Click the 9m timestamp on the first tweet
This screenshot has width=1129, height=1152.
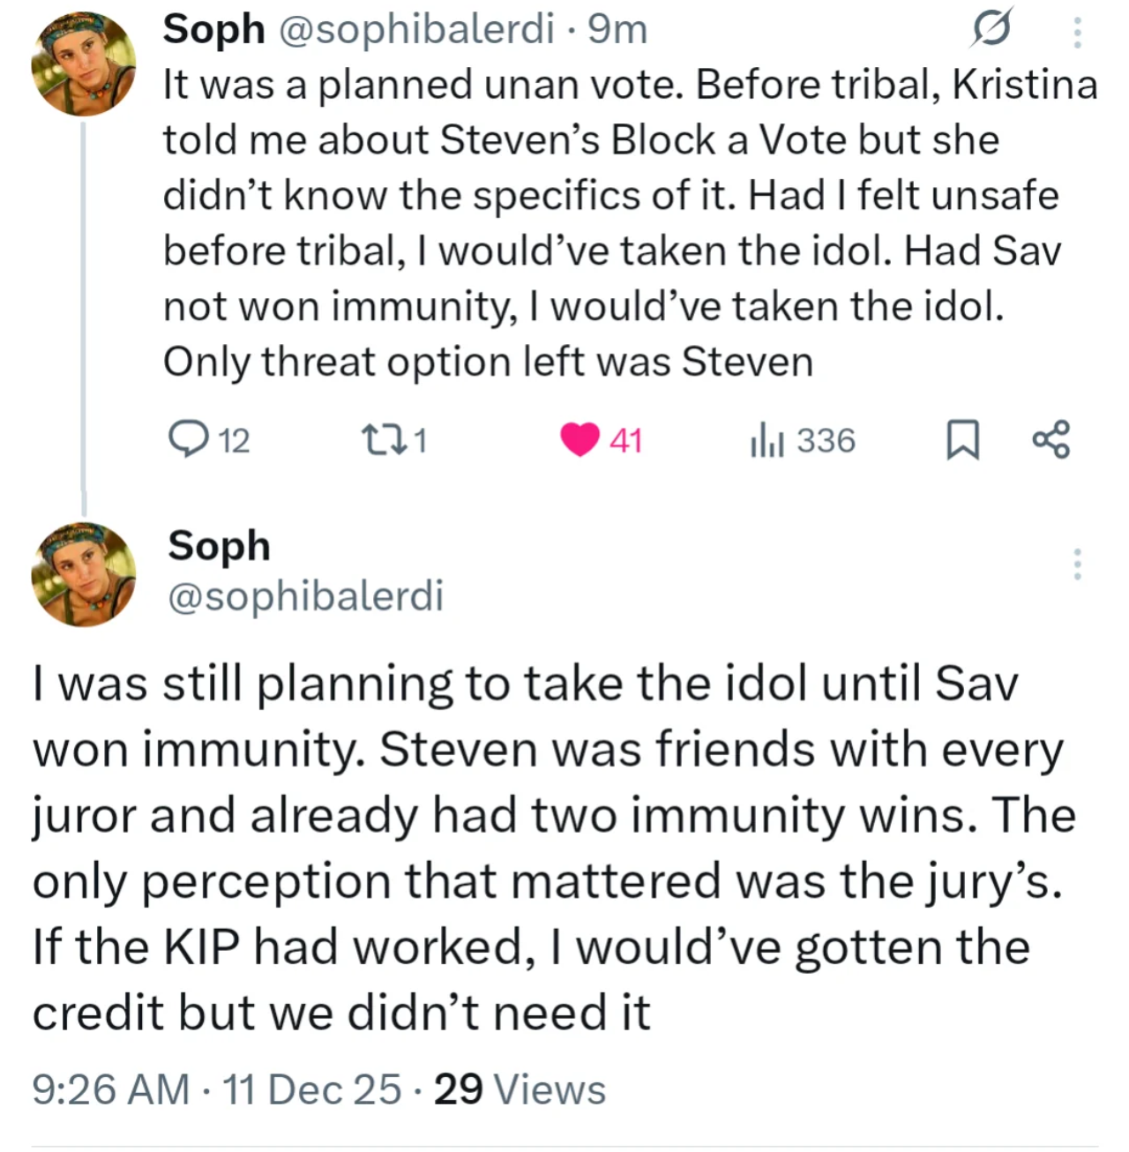(618, 29)
